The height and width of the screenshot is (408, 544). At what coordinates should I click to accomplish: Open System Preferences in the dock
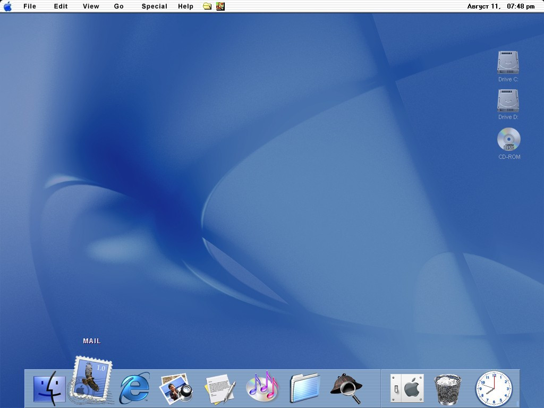[407, 388]
